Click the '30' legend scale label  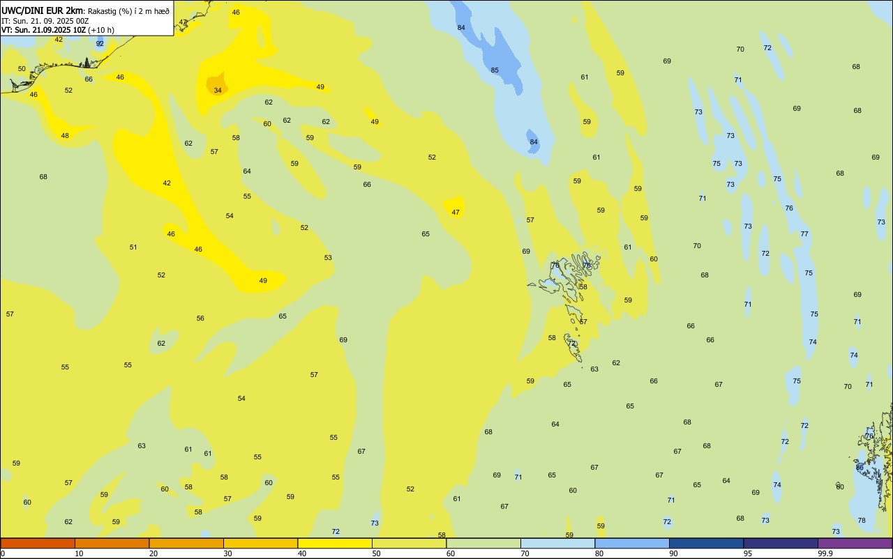[227, 553]
